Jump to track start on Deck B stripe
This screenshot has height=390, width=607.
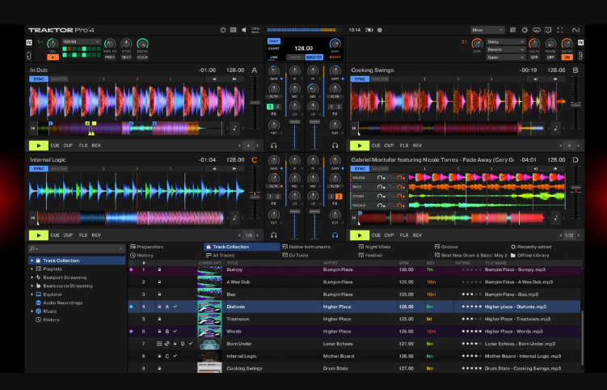click(354, 128)
